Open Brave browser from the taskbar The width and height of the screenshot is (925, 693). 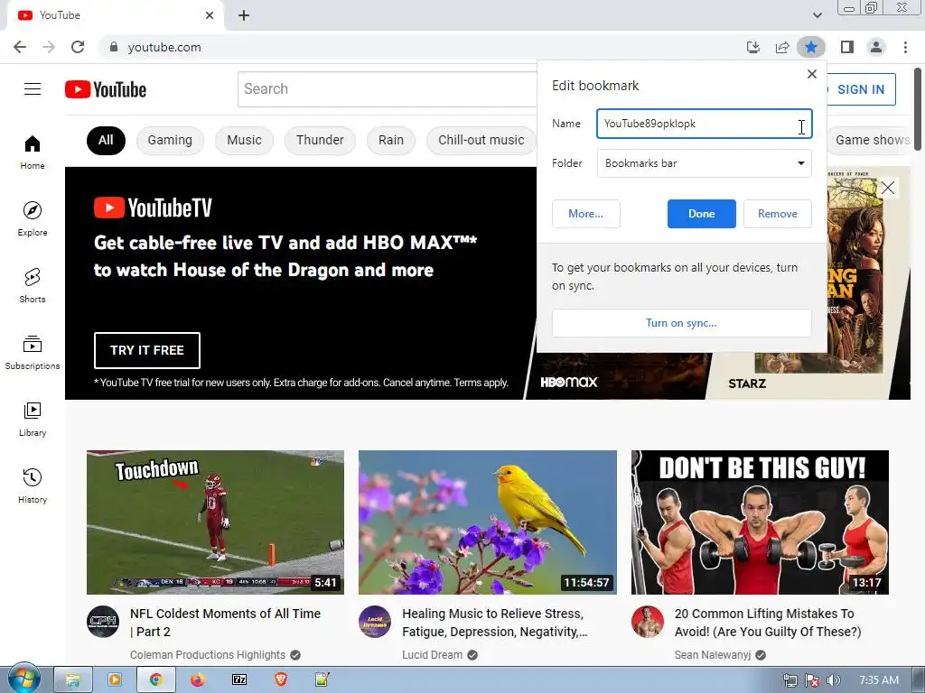(281, 680)
